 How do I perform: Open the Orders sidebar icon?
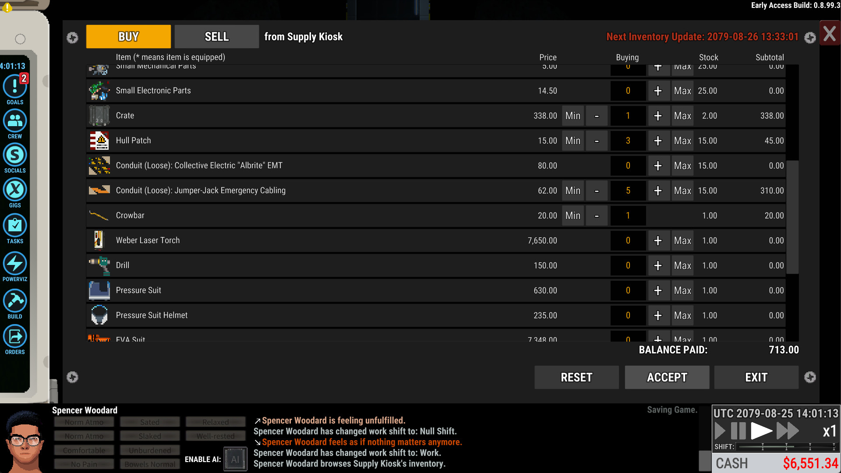(15, 336)
